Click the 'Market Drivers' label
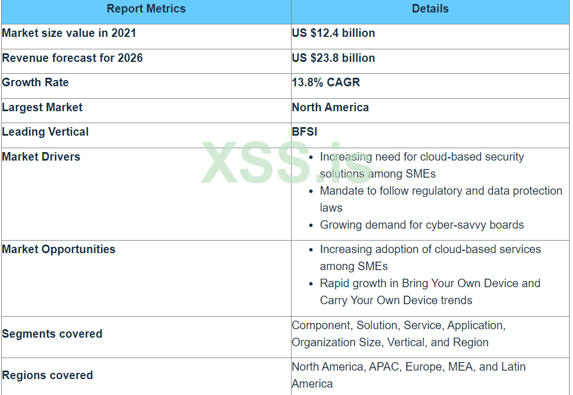 (x=41, y=157)
